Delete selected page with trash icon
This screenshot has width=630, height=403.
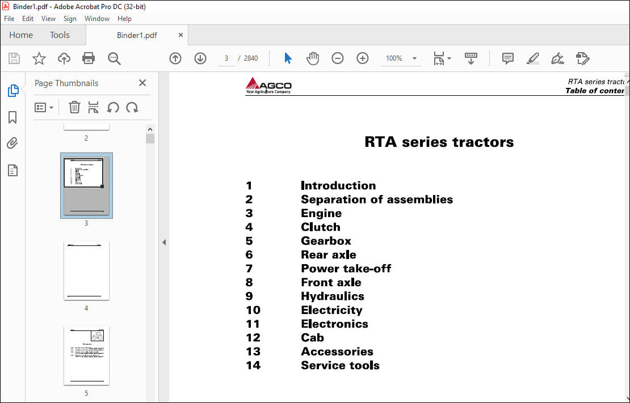[x=74, y=108]
